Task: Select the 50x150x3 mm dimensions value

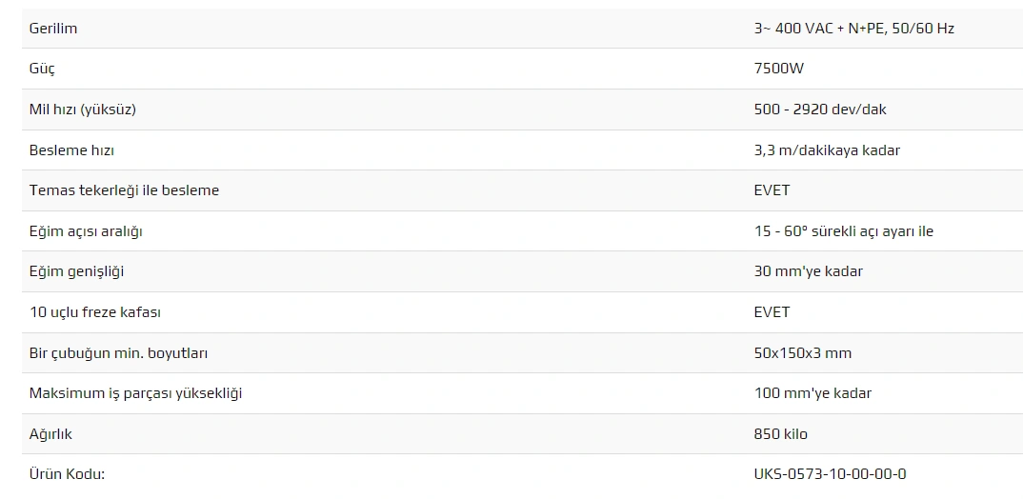Action: 802,353
